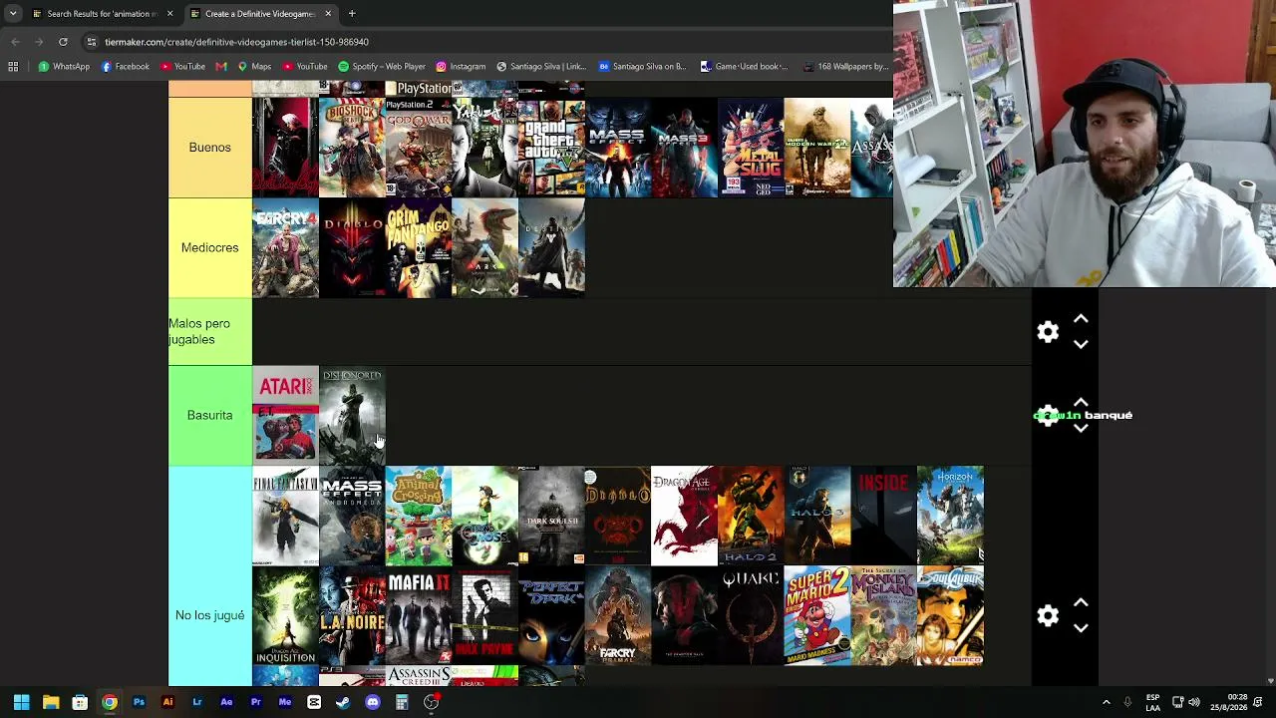Viewport: 1276px width, 718px height.
Task: Click the Buenos tier label
Action: 209,148
